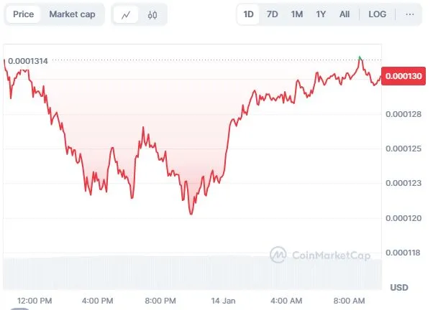Switch to the Market cap tab
Viewport: 433px width, 310px height.
coord(72,14)
